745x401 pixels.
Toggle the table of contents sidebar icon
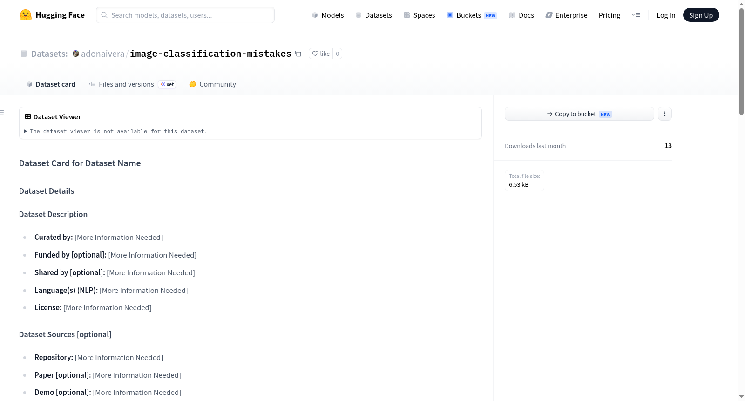(2, 112)
